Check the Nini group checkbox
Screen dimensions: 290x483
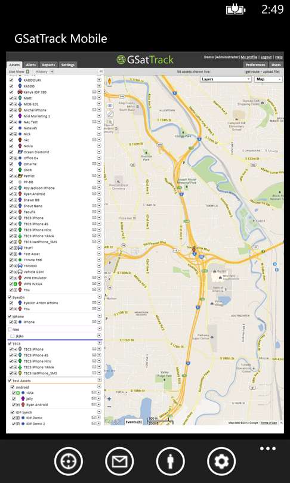point(10,329)
